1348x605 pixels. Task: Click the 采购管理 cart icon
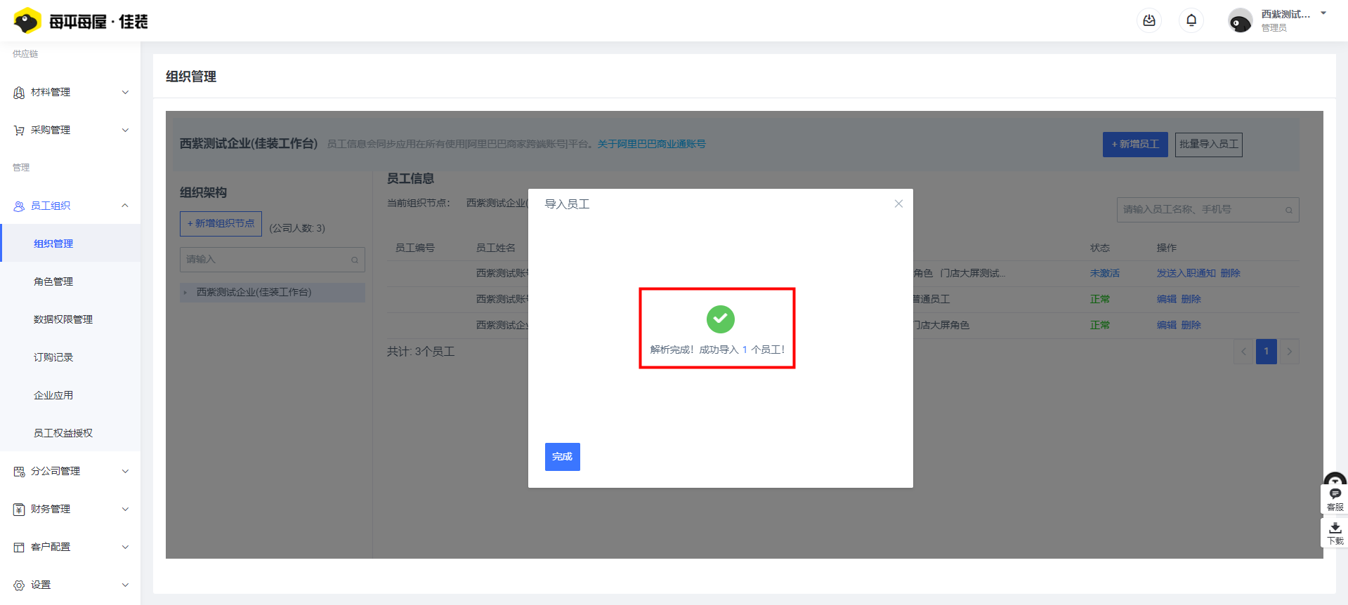pos(19,131)
